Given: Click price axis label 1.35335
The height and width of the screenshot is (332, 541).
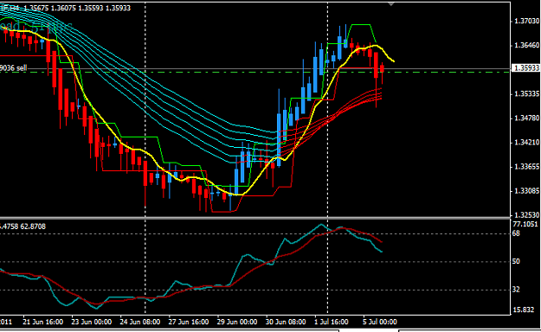Looking at the screenshot, I should (526, 93).
